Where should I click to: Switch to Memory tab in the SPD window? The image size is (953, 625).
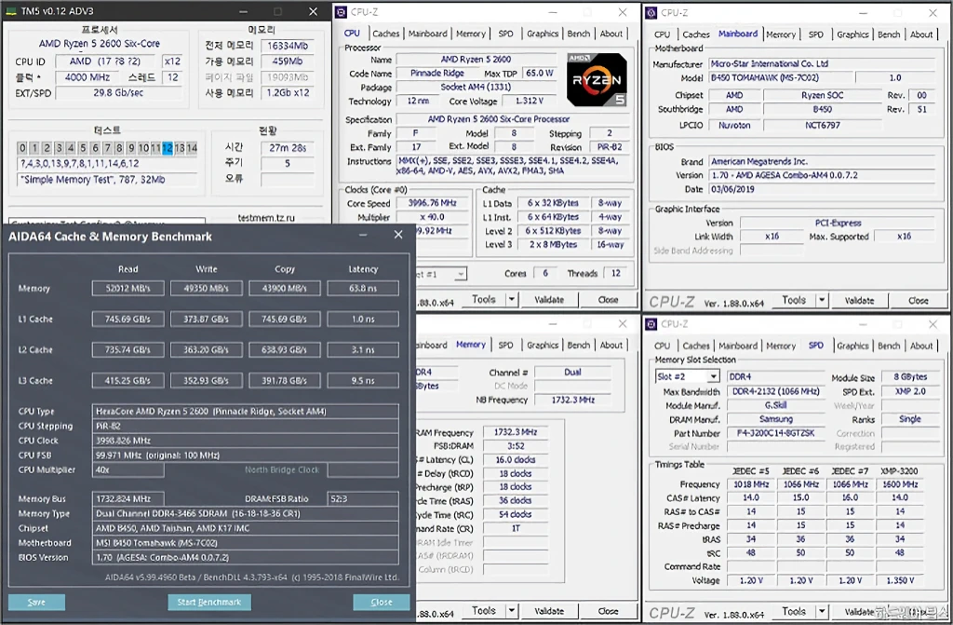coord(781,346)
